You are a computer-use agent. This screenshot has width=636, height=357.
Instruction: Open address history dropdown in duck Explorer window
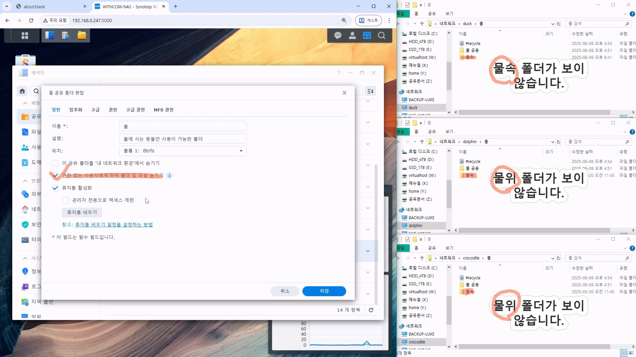(x=553, y=24)
